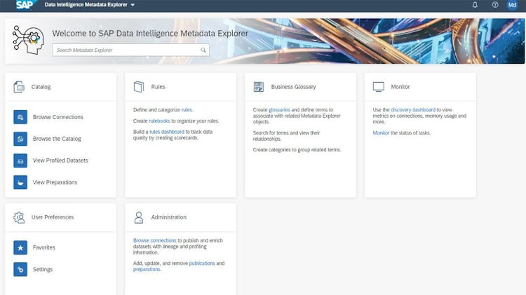
Task: Click the Browse Connections icon
Action: click(20, 117)
